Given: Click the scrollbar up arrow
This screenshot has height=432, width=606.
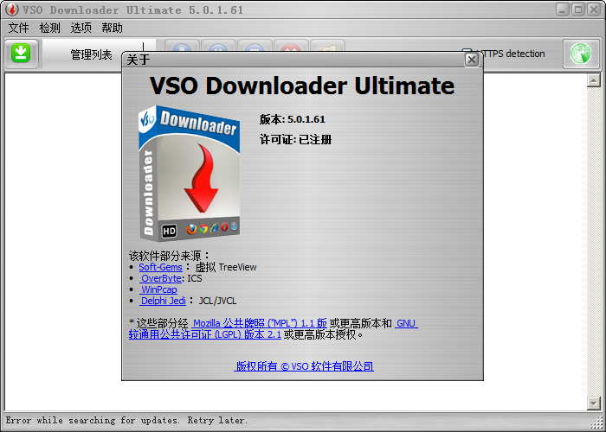Looking at the screenshot, I should pos(593,80).
